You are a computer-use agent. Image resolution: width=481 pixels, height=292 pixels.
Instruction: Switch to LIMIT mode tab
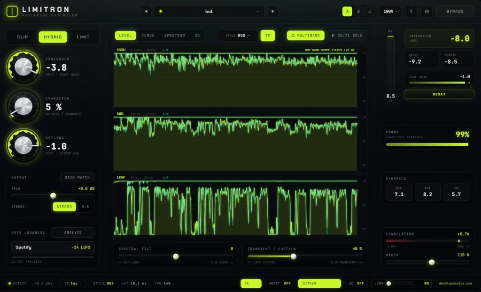(83, 37)
